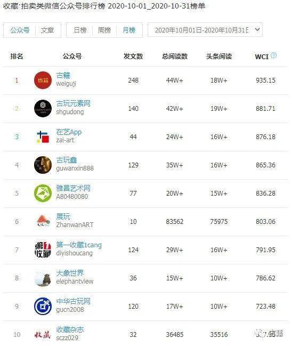The height and width of the screenshot is (346, 292).
Task: Click the blue 中华古玩网 logo
Action: (43, 306)
